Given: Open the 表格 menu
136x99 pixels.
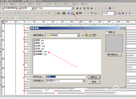Looking at the screenshot, I should tap(66, 4).
